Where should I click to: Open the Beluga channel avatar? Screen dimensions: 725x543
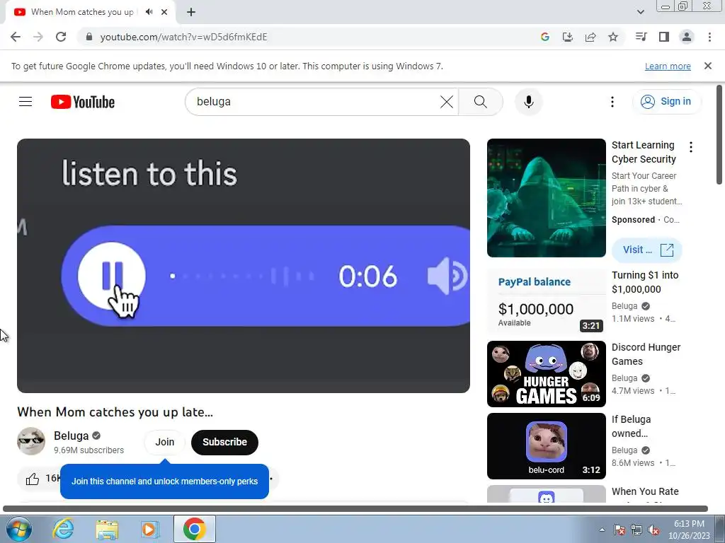tap(31, 441)
